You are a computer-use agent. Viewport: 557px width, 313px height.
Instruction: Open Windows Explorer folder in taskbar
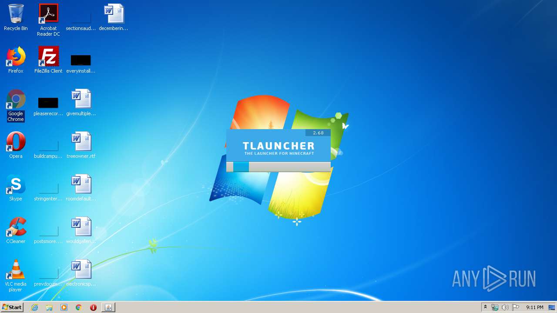[49, 307]
